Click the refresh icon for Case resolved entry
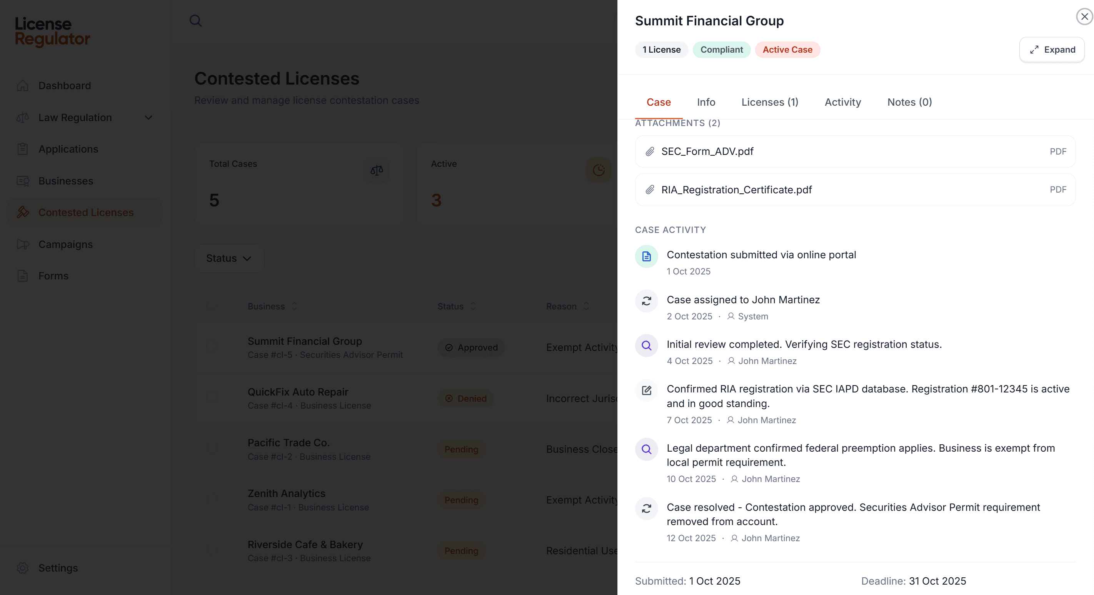 tap(646, 509)
